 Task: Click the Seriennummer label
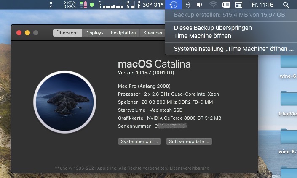click(134, 126)
